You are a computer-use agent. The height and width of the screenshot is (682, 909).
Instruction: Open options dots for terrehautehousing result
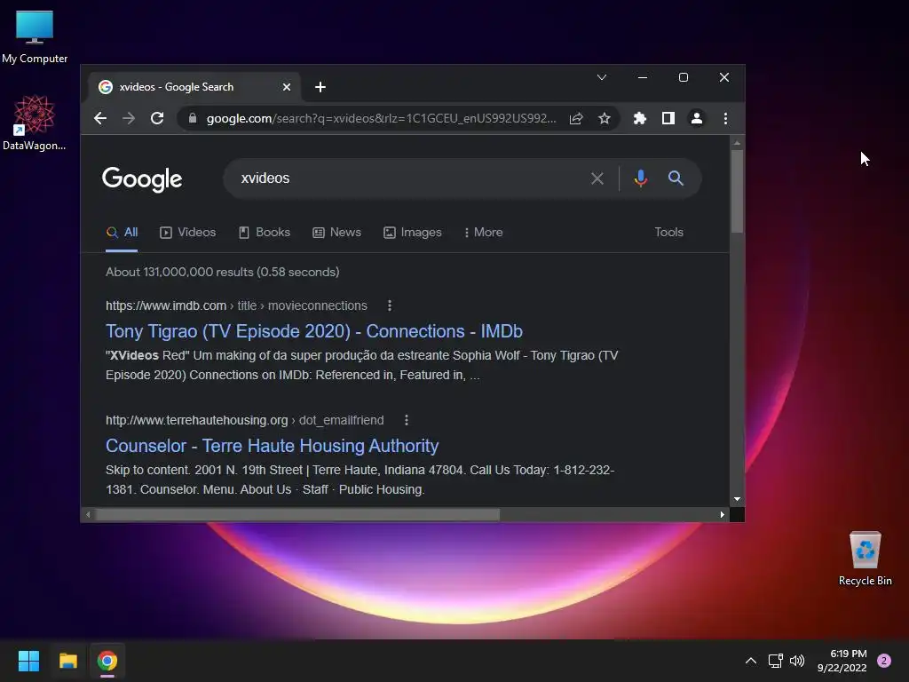pyautogui.click(x=407, y=420)
